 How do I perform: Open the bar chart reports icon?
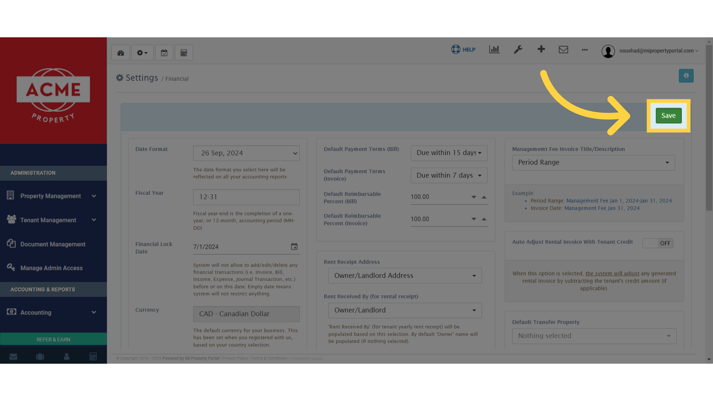494,49
